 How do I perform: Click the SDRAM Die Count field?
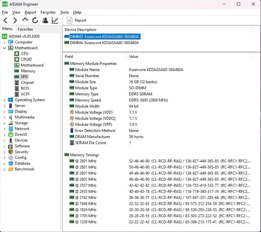coord(90,143)
